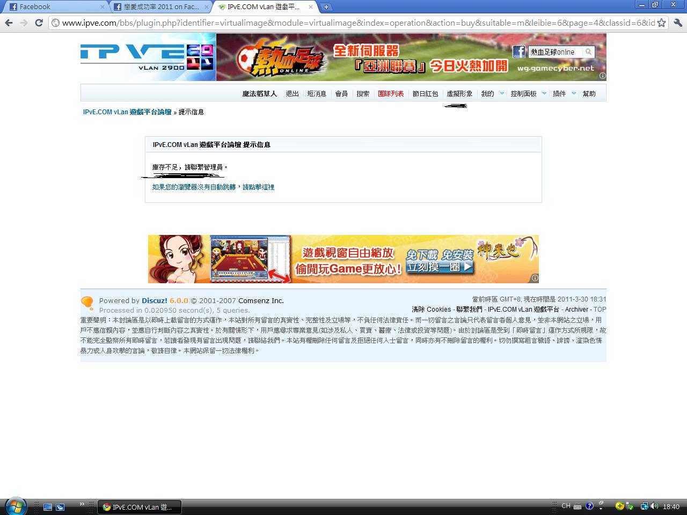This screenshot has width=687, height=515.
Task: Open the 會員 members page
Action: [341, 94]
